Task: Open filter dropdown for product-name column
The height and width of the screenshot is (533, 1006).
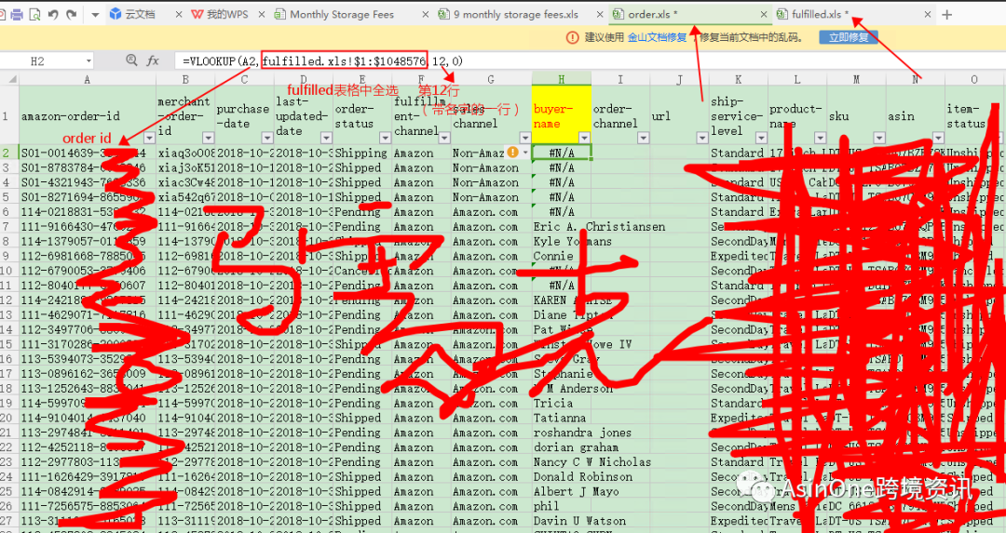Action: click(820, 138)
